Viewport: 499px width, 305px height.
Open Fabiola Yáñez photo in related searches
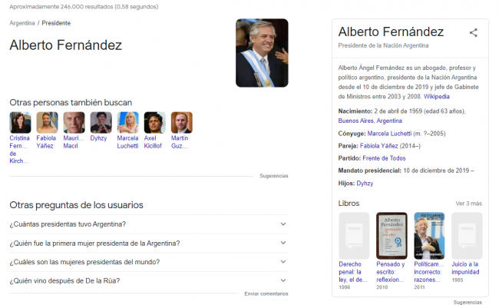tap(47, 122)
